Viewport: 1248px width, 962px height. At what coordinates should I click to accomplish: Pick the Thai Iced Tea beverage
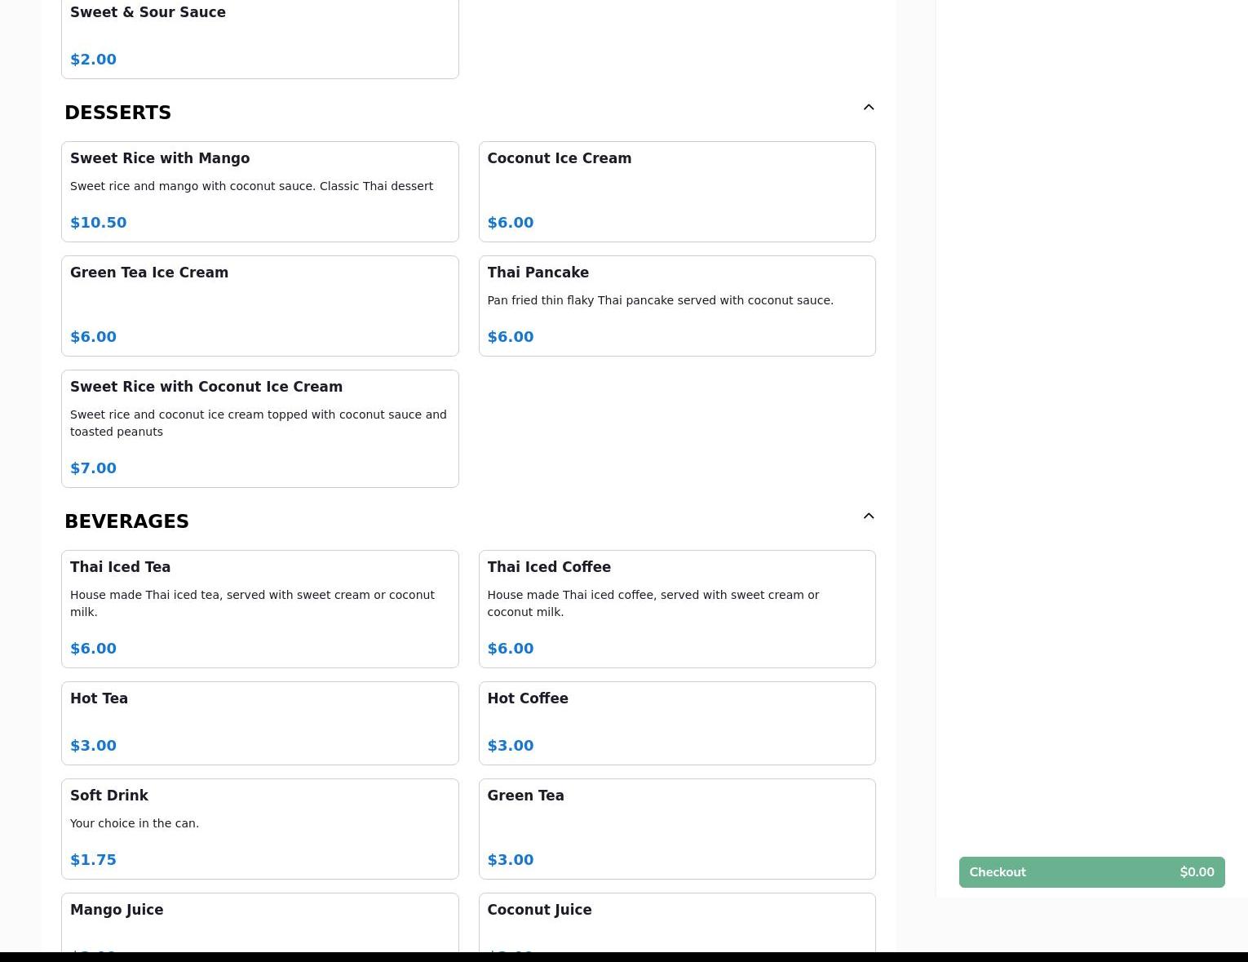tap(259, 609)
